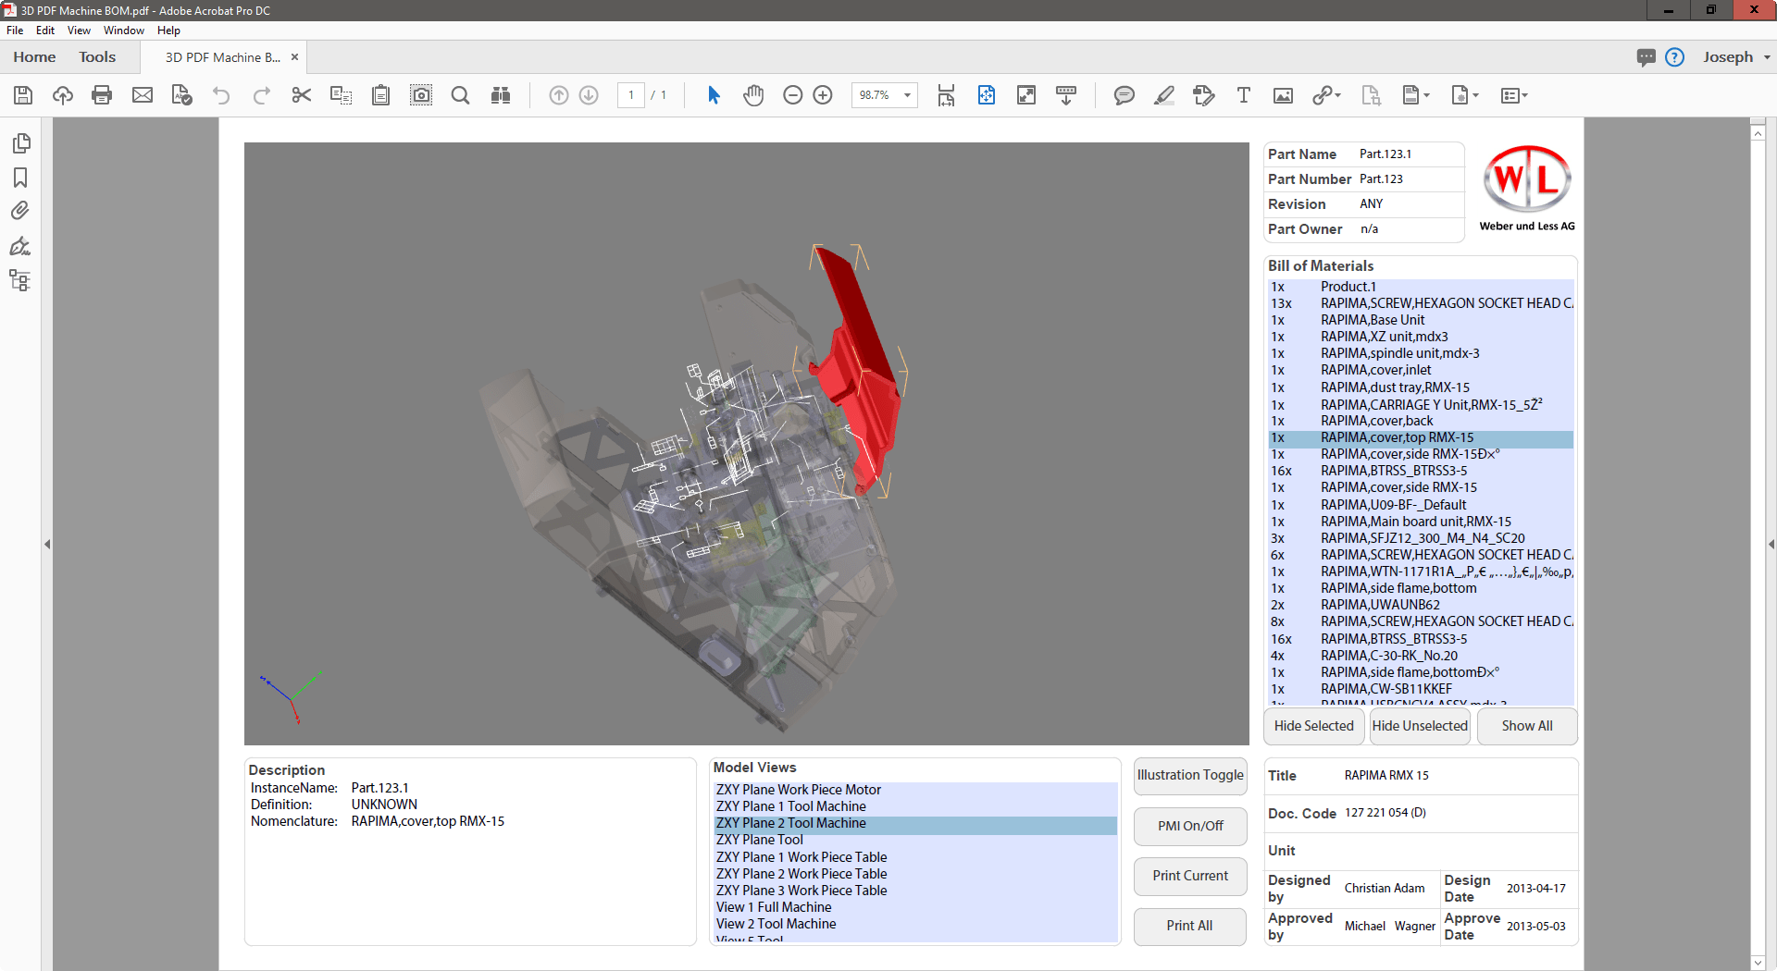Screen dimensions: 1777x971
Task: Toggle PMI On/Off
Action: [1190, 826]
